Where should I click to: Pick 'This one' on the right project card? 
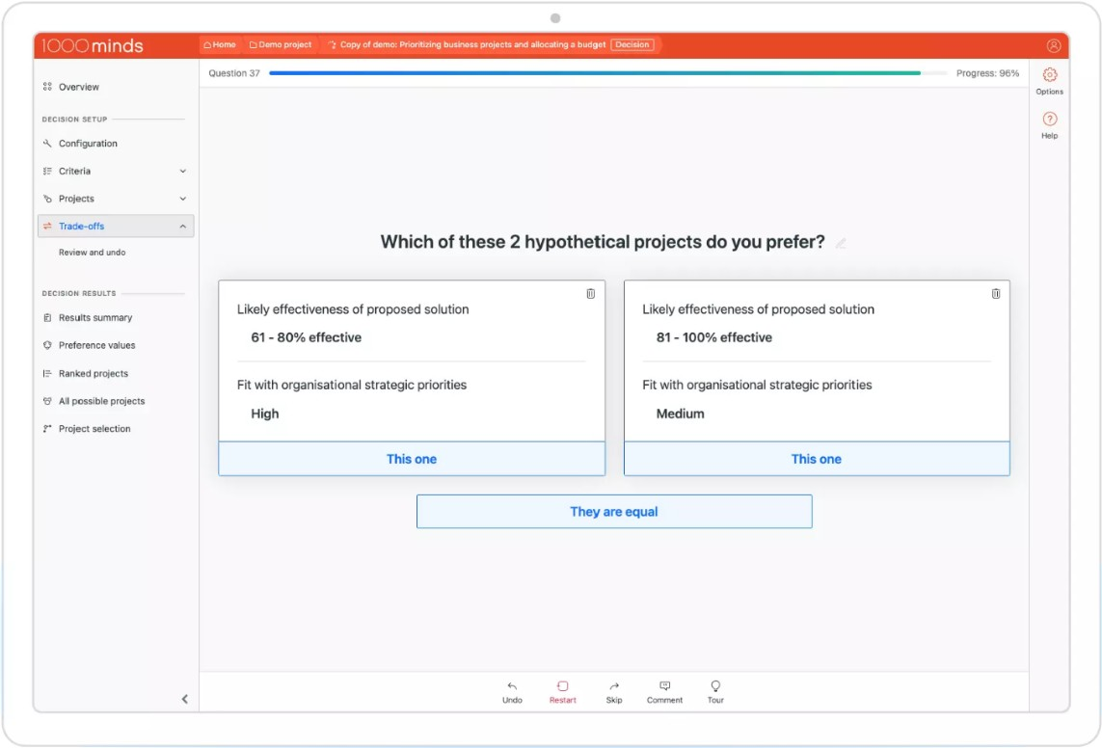[x=816, y=458]
